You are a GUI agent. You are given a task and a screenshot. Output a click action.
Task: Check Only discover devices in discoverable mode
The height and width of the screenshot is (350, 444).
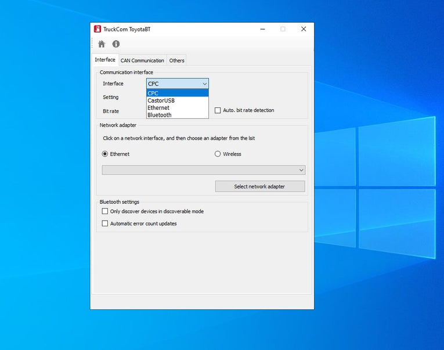tap(105, 211)
